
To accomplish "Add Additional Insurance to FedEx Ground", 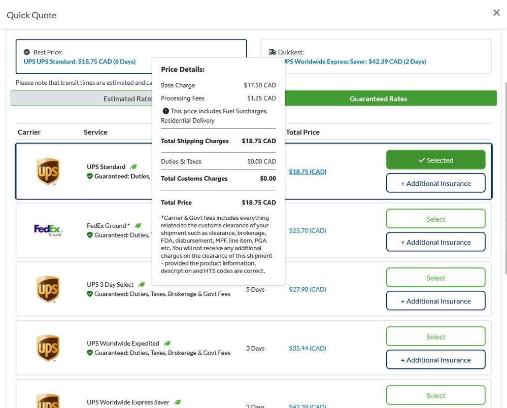I will 435,243.
